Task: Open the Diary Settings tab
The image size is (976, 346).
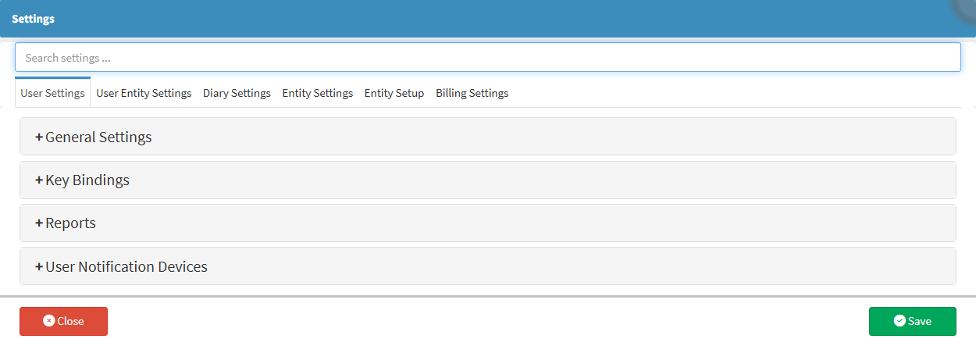Action: (x=237, y=93)
